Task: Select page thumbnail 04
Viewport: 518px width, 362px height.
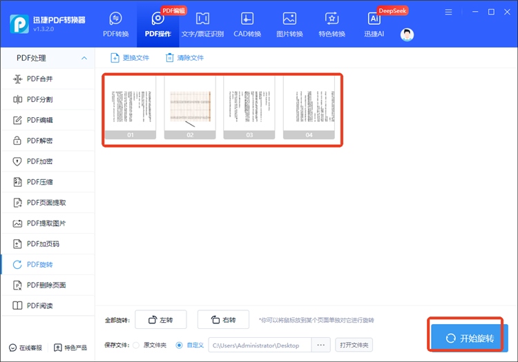Action: 309,108
